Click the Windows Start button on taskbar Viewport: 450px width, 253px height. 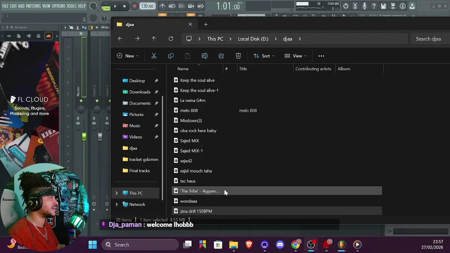coord(92,245)
